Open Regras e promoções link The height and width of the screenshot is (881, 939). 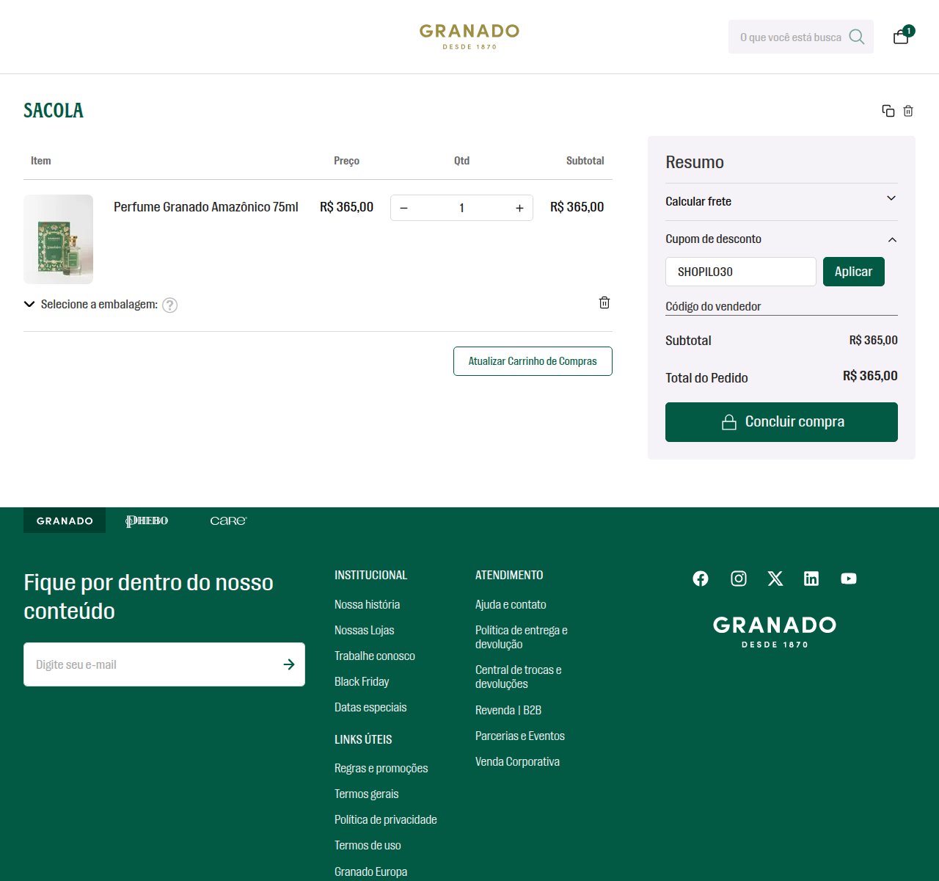coord(381,768)
